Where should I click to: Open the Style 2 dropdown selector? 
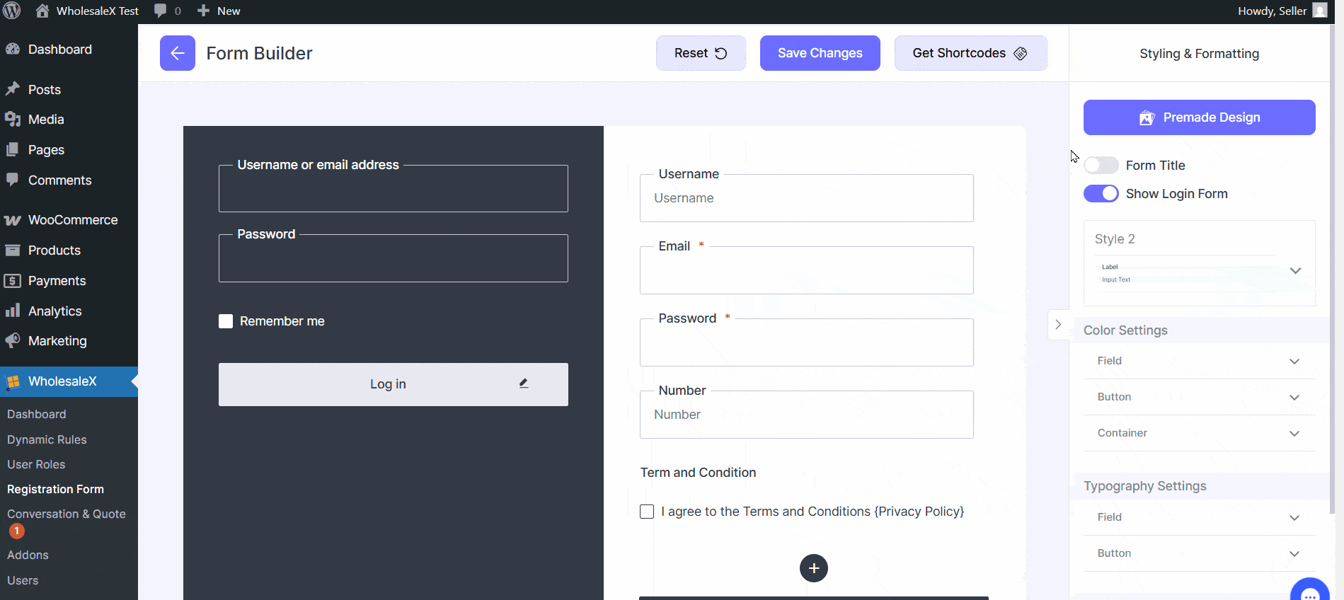pos(1294,271)
